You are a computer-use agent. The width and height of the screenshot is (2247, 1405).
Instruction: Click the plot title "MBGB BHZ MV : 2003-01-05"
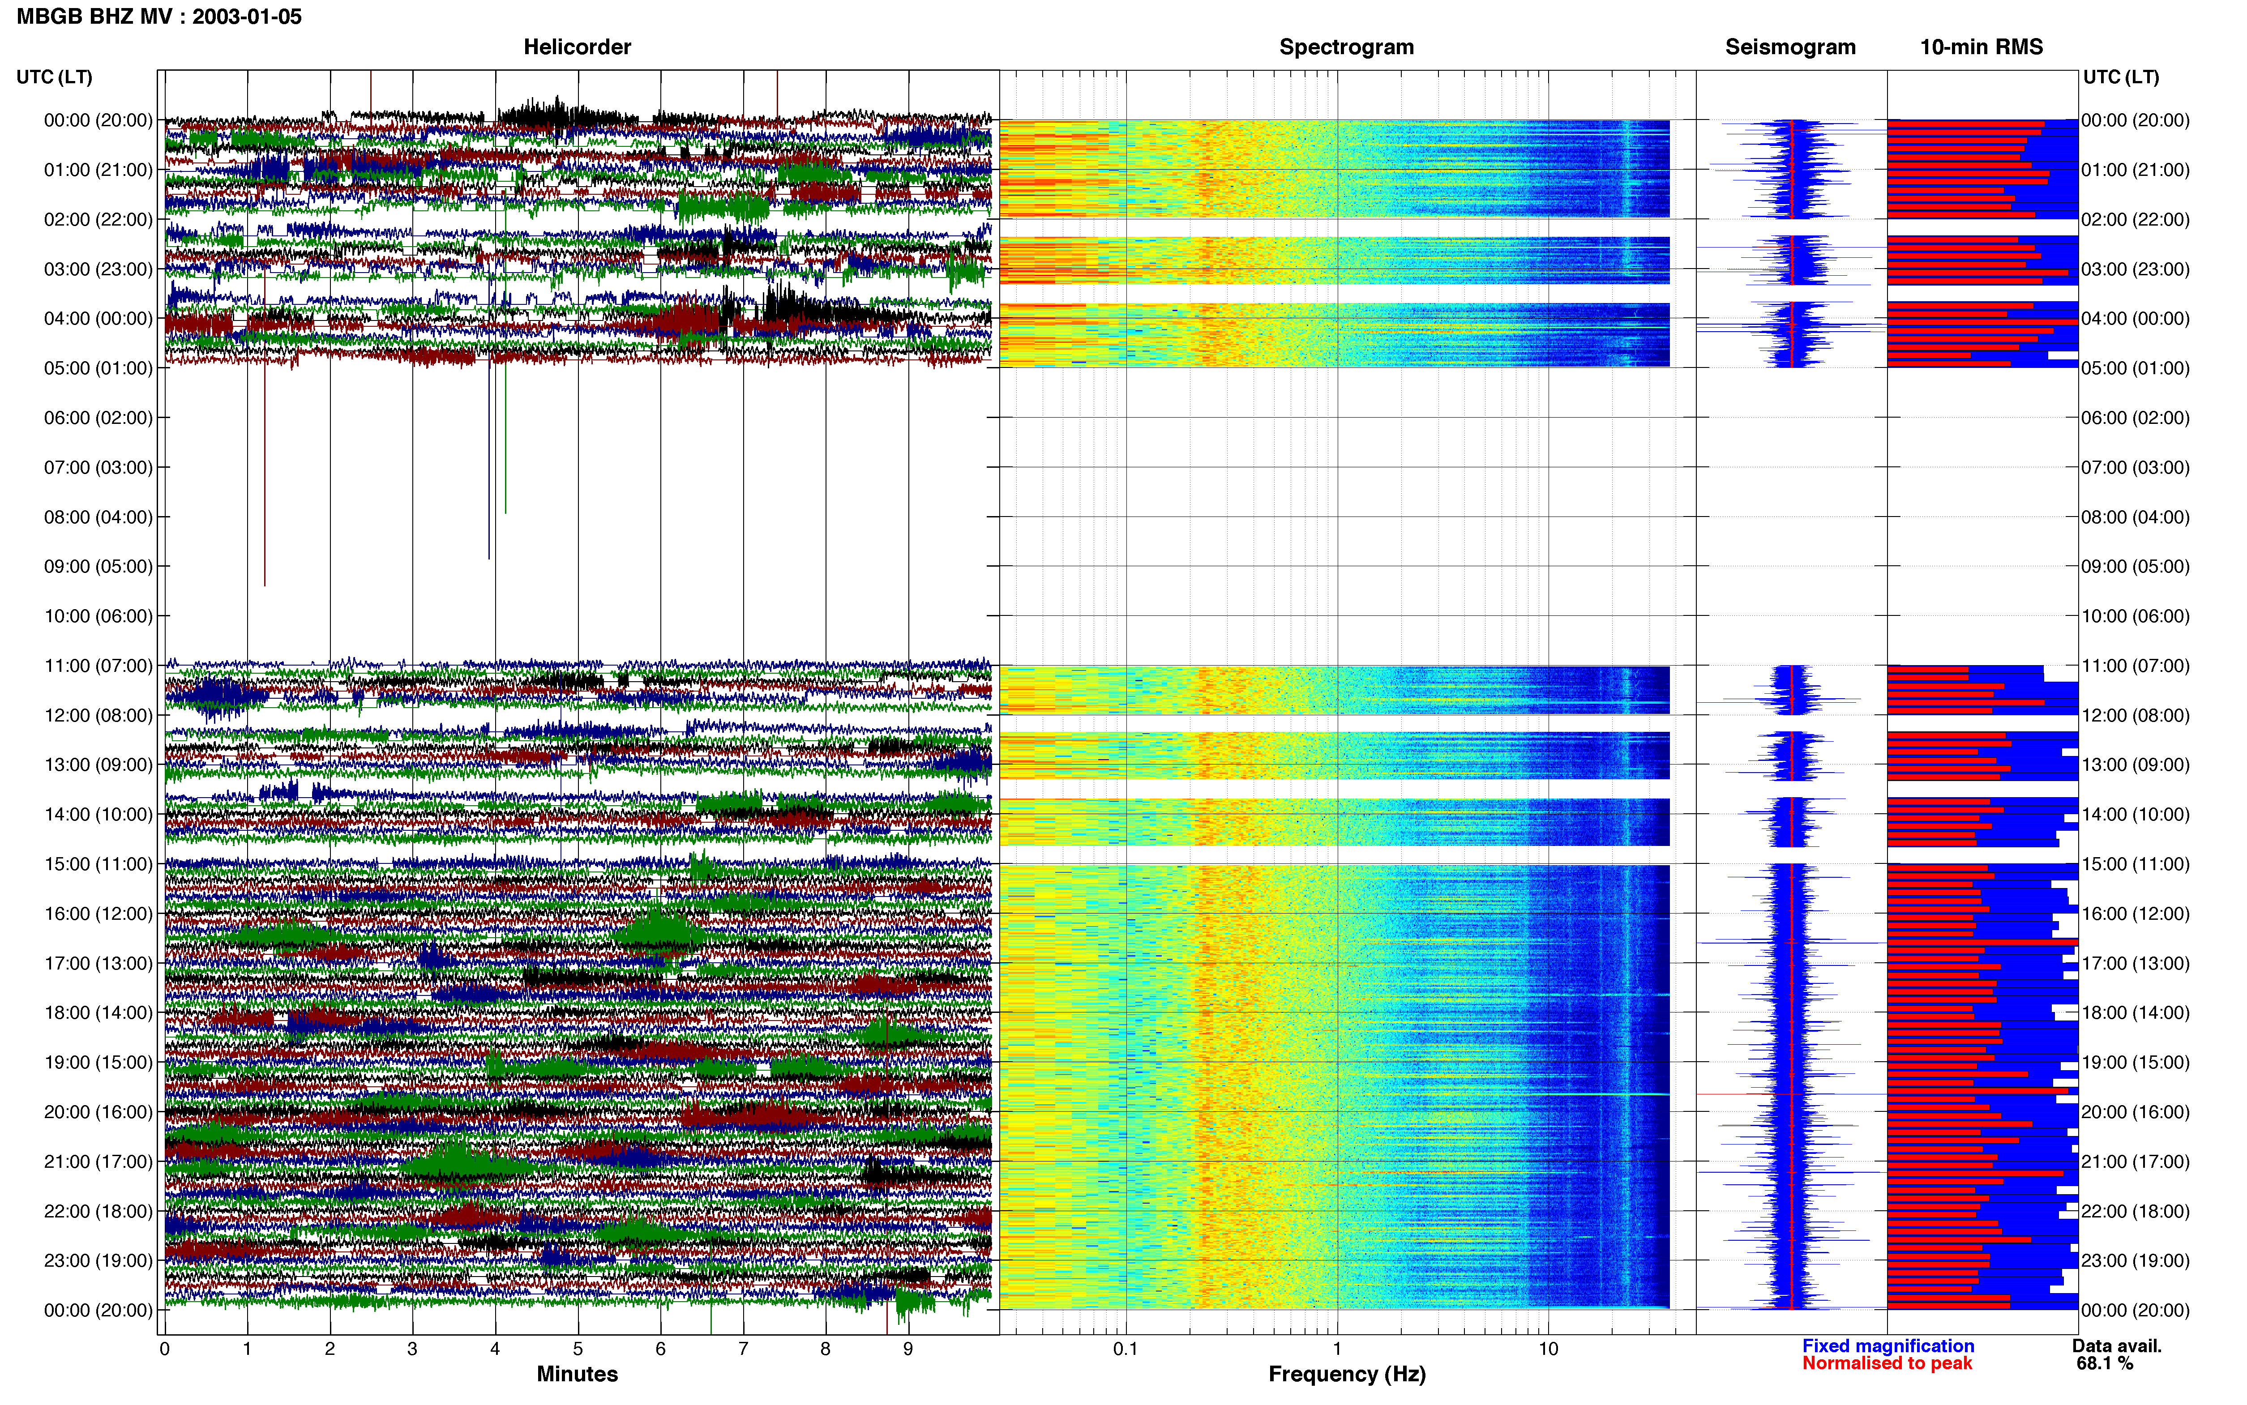pyautogui.click(x=159, y=17)
